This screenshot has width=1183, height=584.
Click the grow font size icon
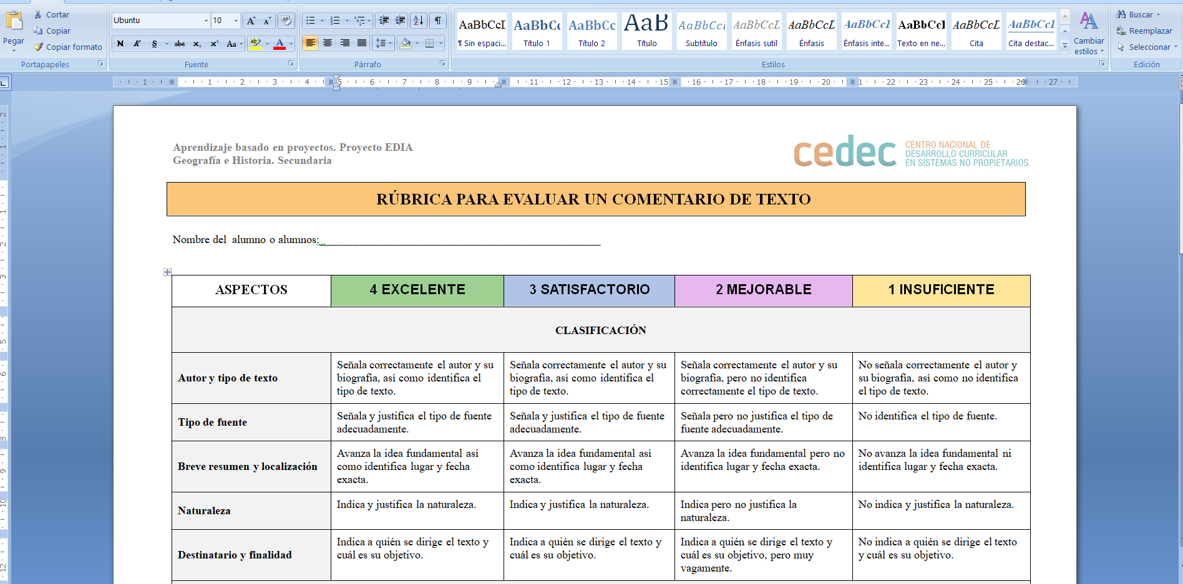coord(250,21)
